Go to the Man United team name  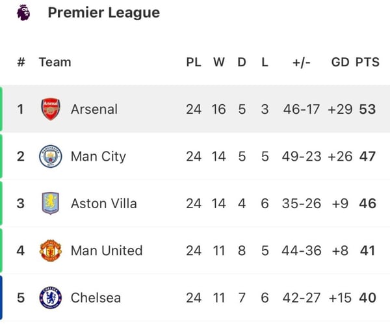pyautogui.click(x=107, y=250)
